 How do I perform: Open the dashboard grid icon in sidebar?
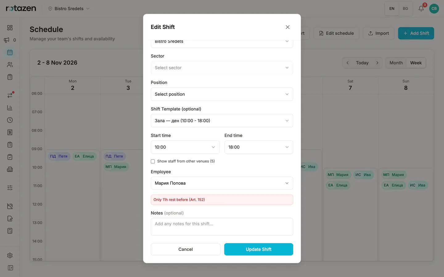(x=10, y=28)
